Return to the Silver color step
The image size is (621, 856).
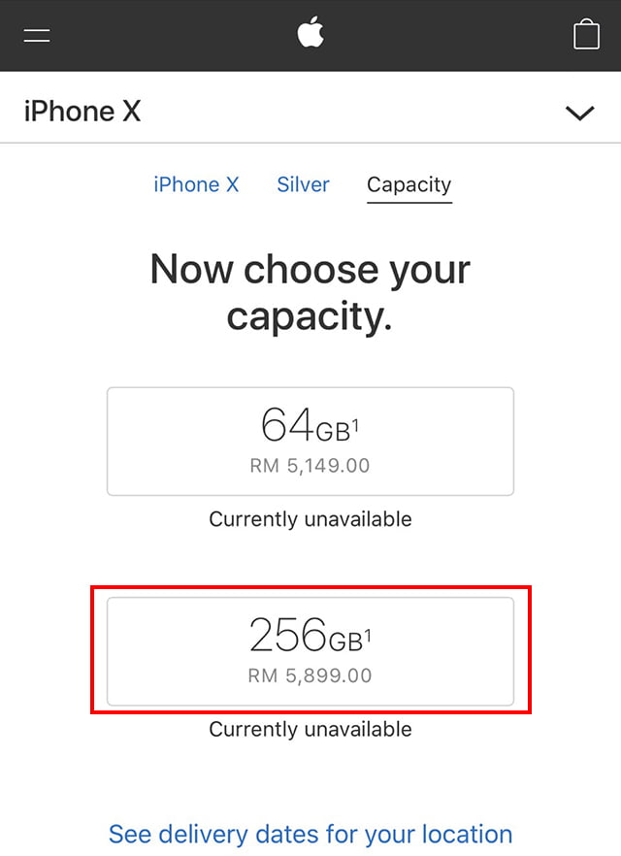tap(303, 184)
